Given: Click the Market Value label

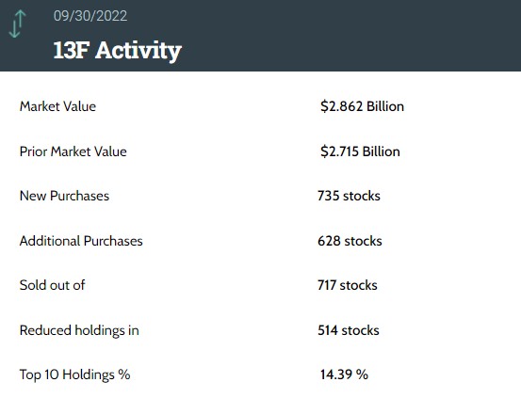Looking at the screenshot, I should 57,106.
